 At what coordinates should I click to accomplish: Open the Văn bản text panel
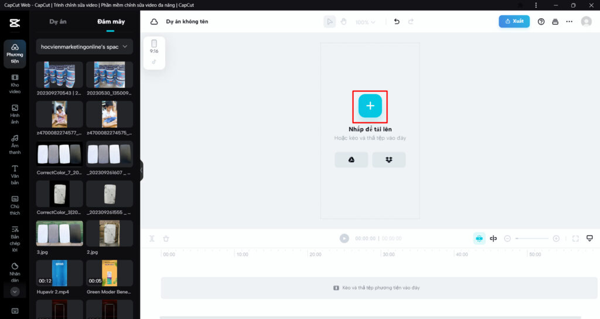click(15, 175)
